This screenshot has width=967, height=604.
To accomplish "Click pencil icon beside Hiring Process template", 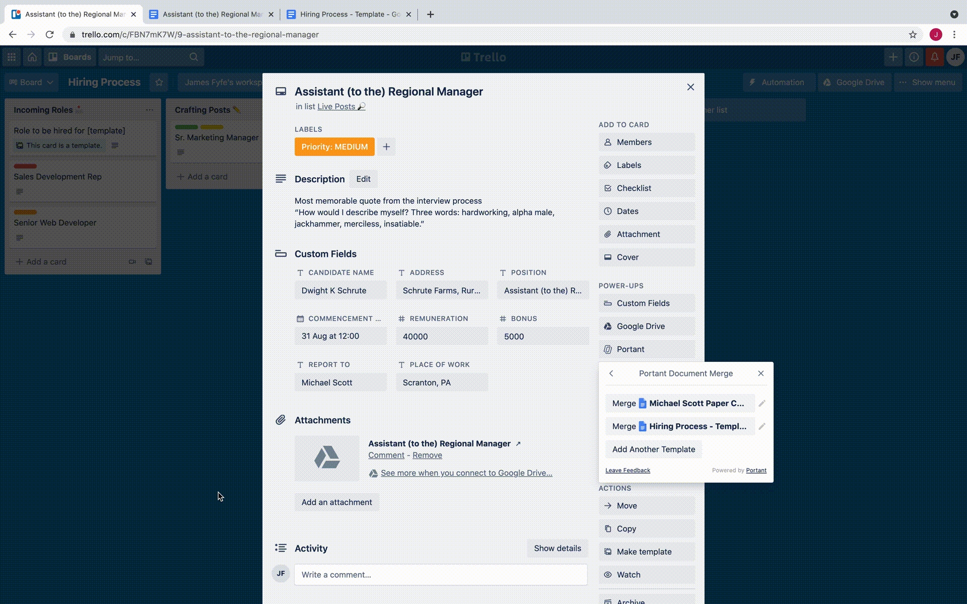I will (762, 426).
